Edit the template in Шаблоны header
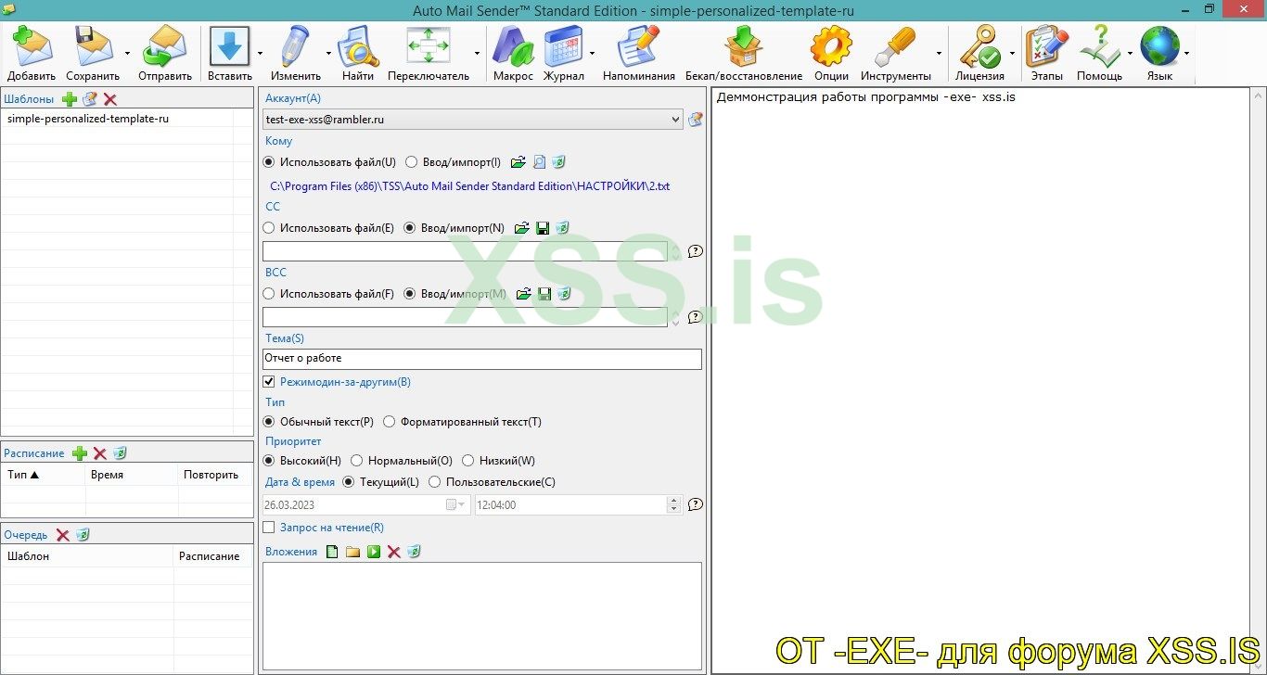 [90, 99]
